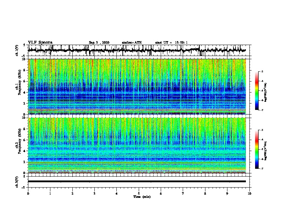This screenshot has width=281, height=217.
Task: Click the "station= ATH" header label
Action: (x=132, y=43)
